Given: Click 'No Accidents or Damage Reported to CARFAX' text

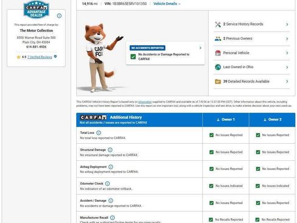Looking at the screenshot, I should click(164, 57).
